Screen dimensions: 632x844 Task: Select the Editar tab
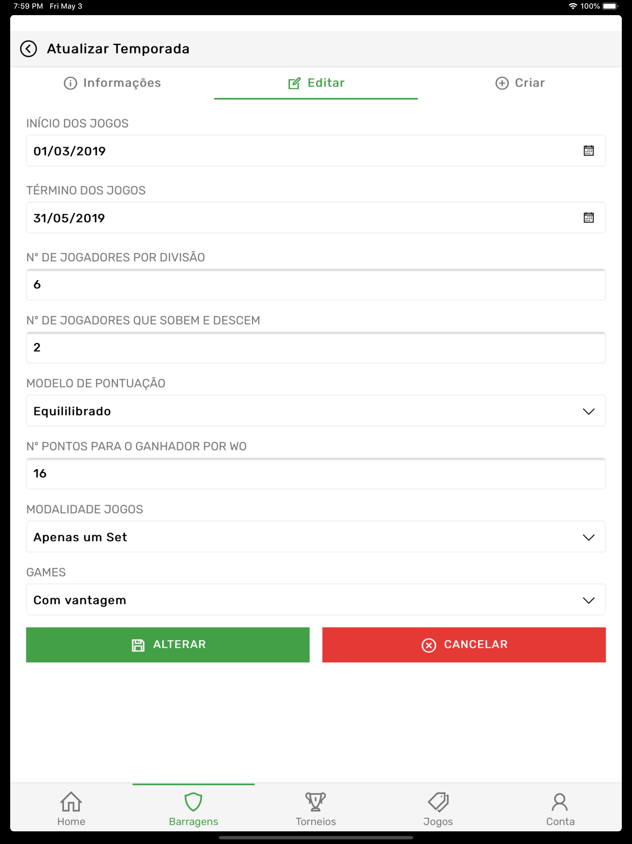tap(316, 83)
